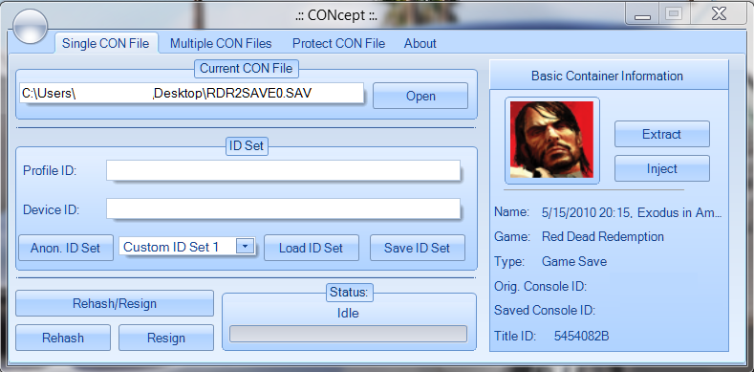Click the round orb application button
Viewport: 754px width, 372px height.
[30, 27]
